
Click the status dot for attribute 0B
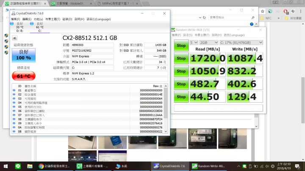14,131
